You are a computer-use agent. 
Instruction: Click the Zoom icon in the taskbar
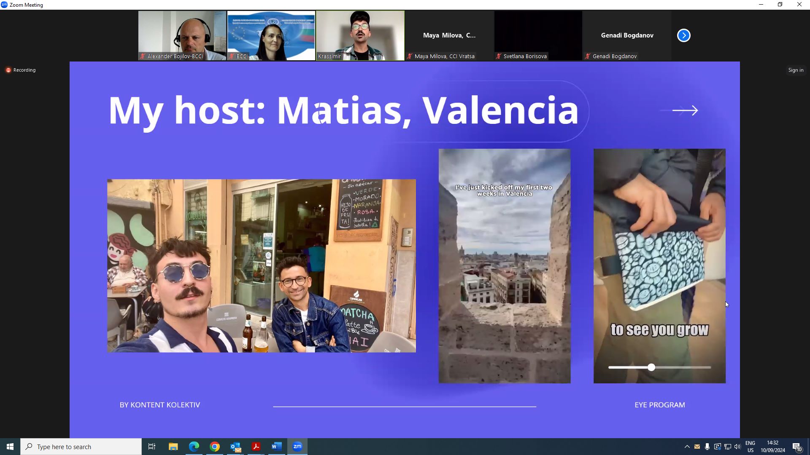(x=297, y=447)
